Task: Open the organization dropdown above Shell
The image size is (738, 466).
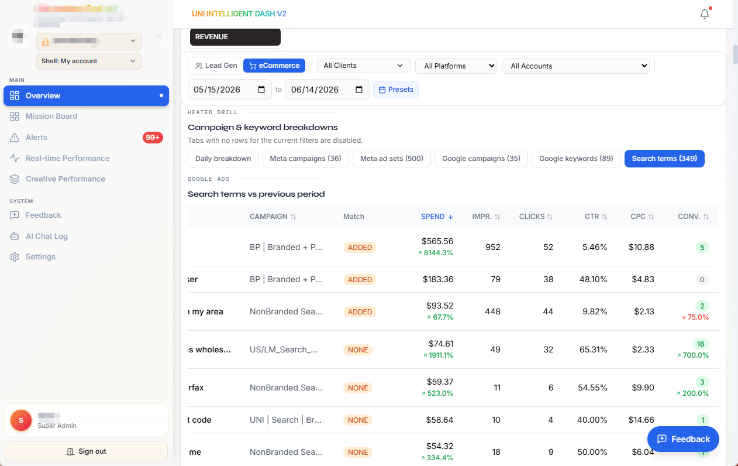Action: (89, 41)
